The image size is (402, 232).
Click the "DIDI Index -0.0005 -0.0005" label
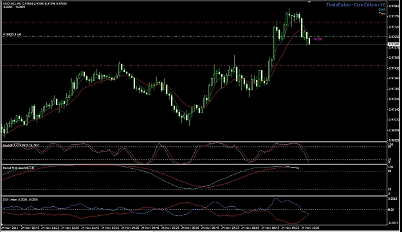coord(21,200)
